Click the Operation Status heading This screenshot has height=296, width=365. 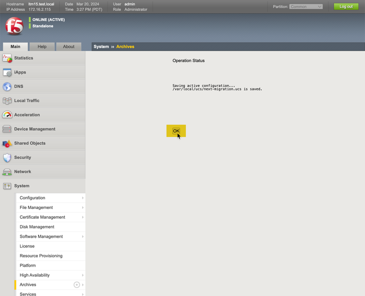click(x=189, y=61)
